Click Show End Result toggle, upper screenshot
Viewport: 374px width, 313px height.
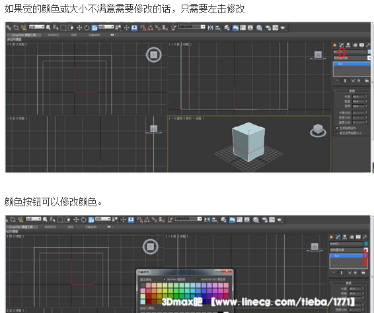pyautogui.click(x=345, y=81)
